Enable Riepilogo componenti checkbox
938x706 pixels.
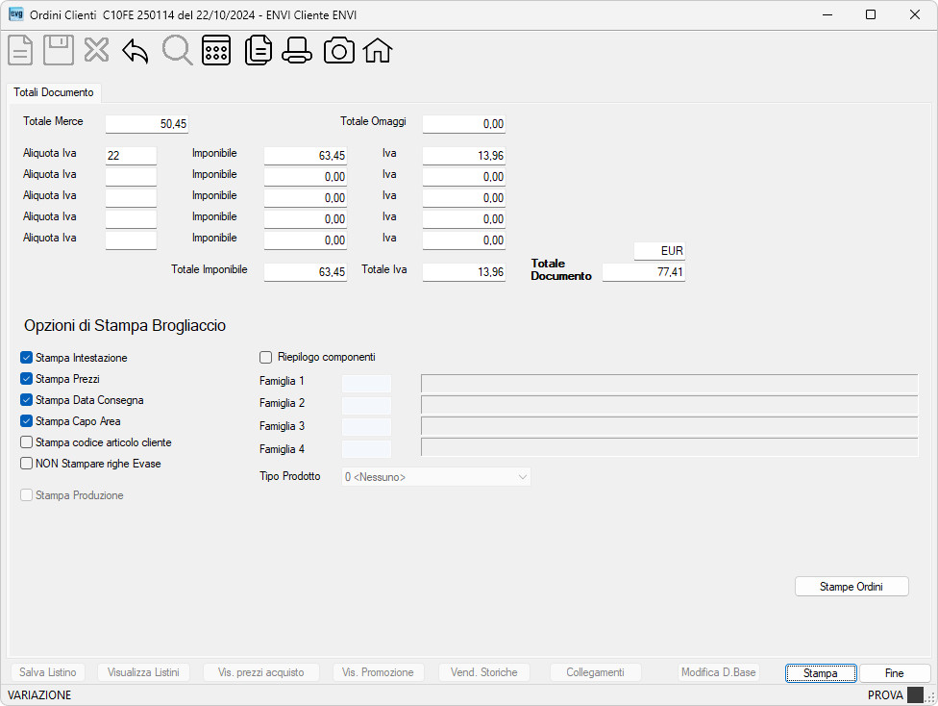tap(265, 358)
